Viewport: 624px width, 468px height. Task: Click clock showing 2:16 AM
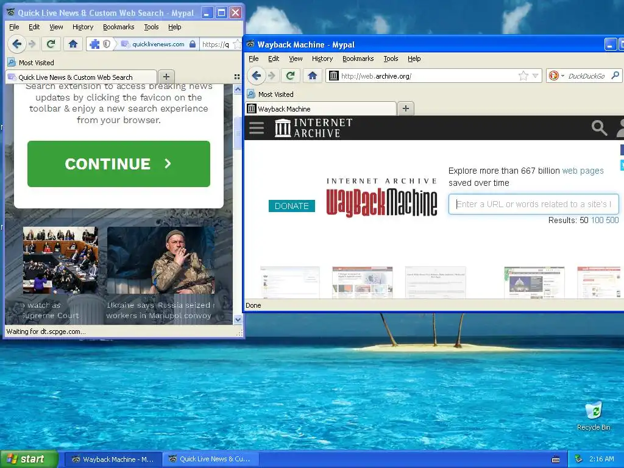click(601, 459)
